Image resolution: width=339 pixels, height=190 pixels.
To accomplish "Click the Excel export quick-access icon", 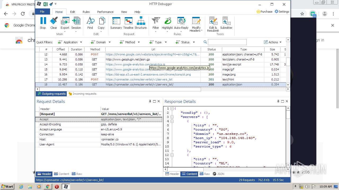I will 45,4.
